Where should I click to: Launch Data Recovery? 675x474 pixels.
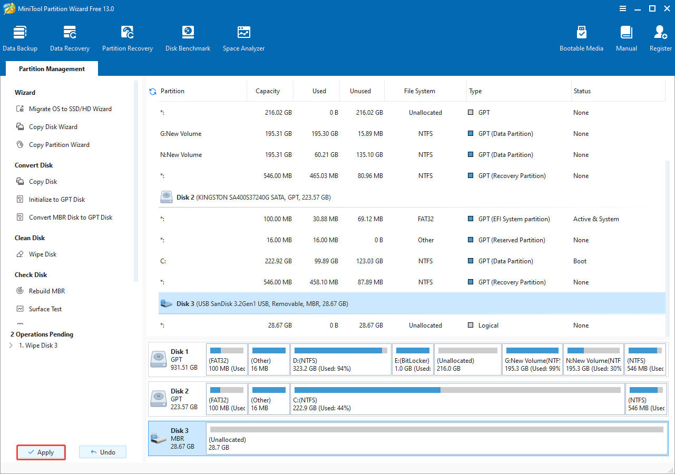[x=70, y=37]
